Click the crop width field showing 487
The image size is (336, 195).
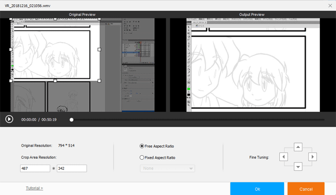35,168
